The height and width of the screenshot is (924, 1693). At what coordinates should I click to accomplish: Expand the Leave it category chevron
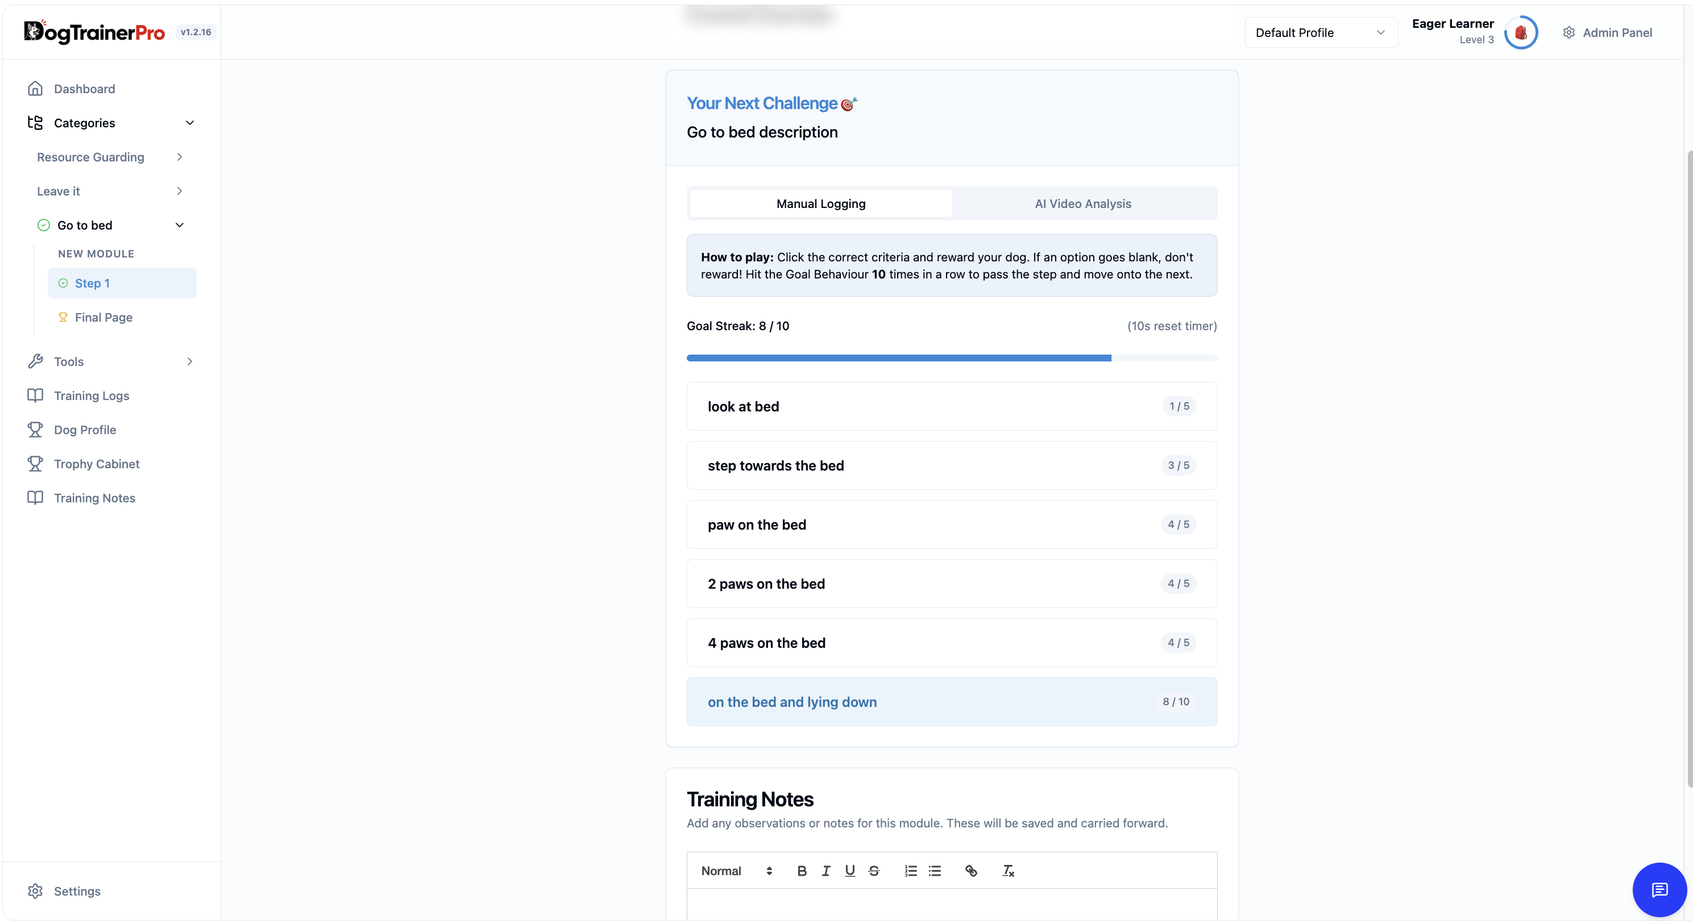[180, 191]
